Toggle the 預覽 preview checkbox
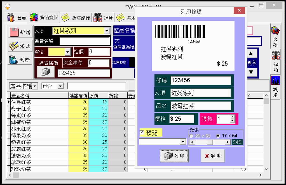The width and height of the screenshot is (286, 185). tap(142, 132)
